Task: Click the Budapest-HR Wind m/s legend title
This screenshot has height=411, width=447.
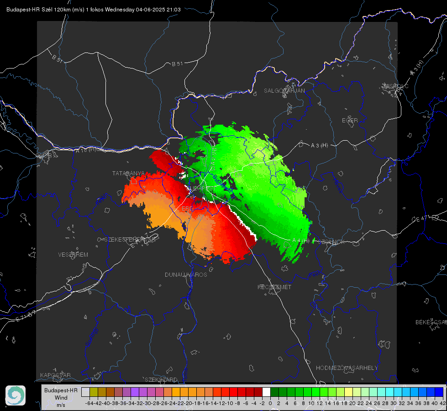Action: tap(61, 398)
